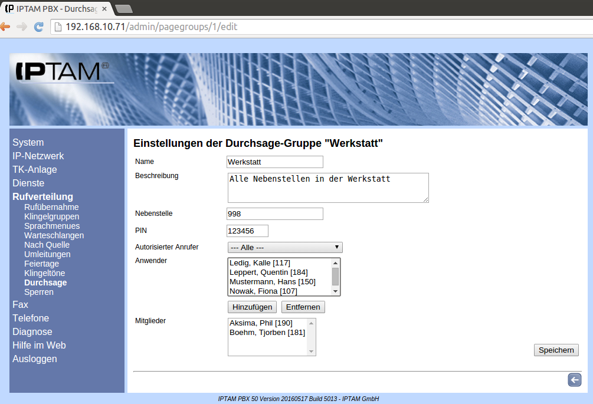Screen dimensions: 593x404
Task: Click the browser back arrow
Action: (x=5, y=27)
